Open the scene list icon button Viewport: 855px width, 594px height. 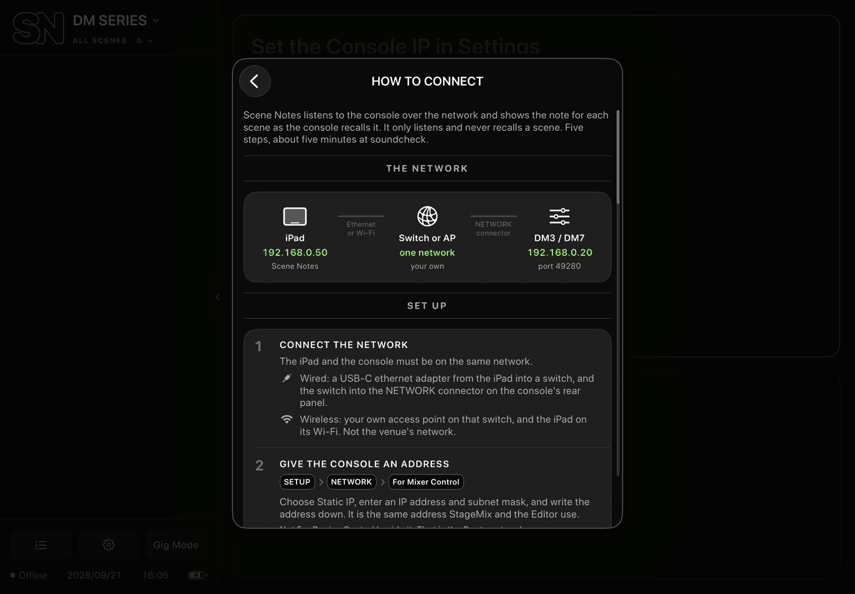click(41, 545)
